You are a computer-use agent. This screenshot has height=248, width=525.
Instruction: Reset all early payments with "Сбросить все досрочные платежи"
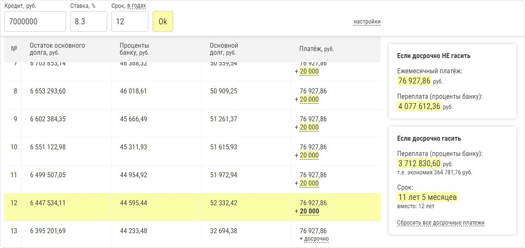[x=441, y=223]
